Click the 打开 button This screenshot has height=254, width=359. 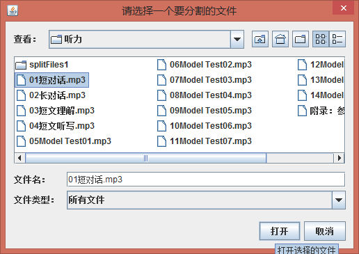tap(280, 231)
